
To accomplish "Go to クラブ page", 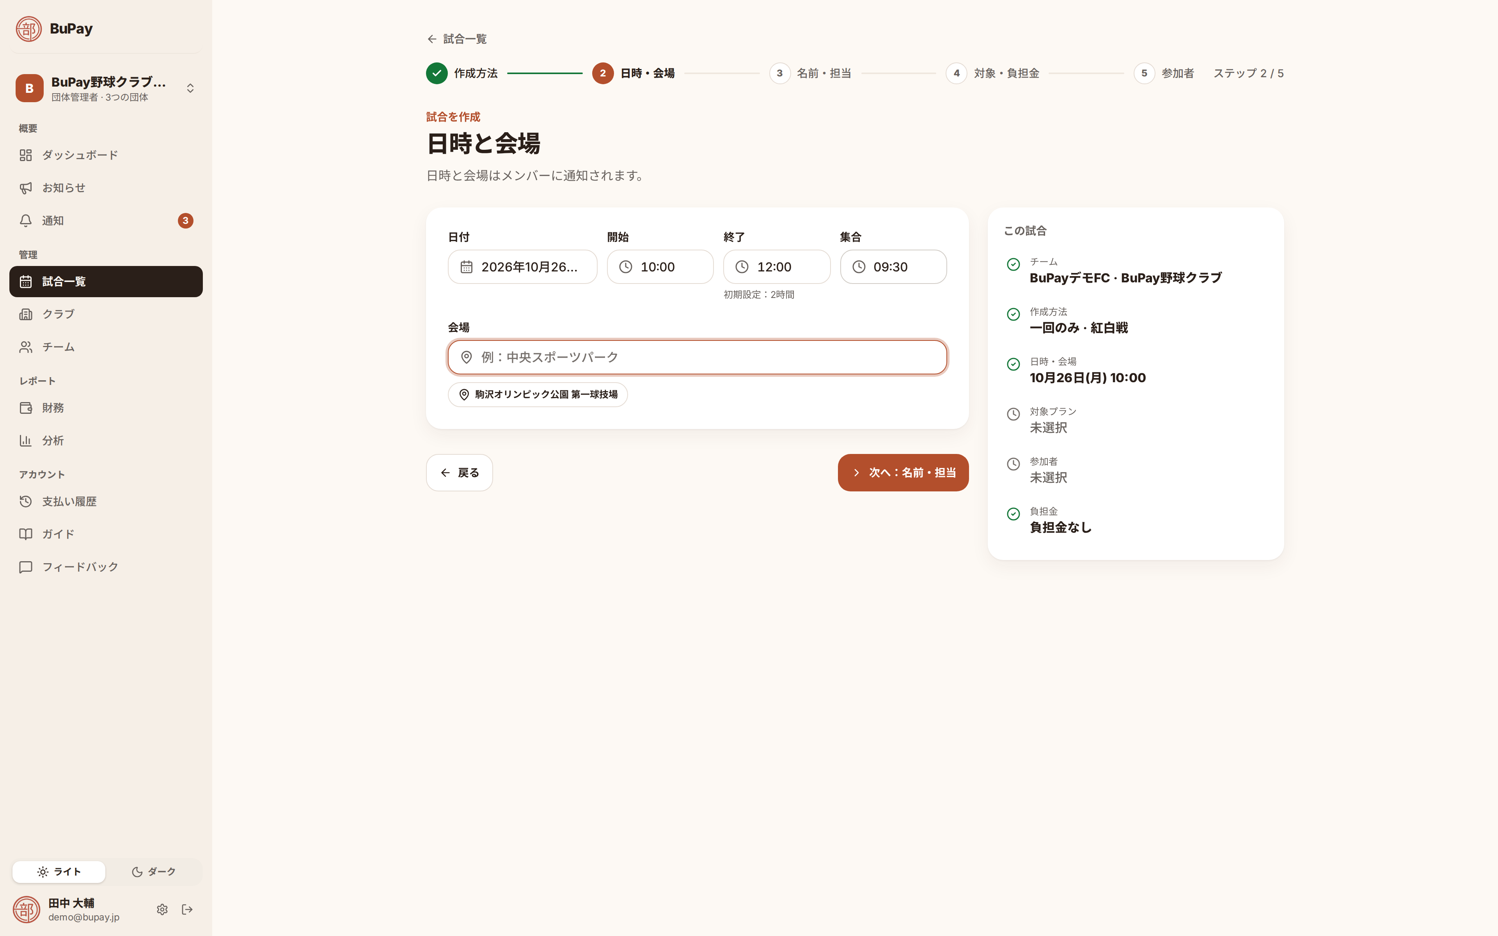I will [x=106, y=314].
